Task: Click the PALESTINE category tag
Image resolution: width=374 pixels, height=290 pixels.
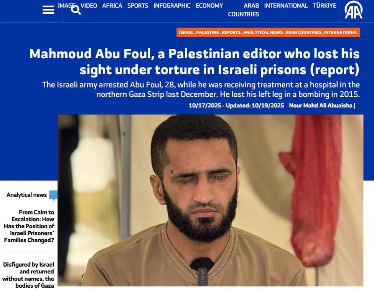Action: pyautogui.click(x=208, y=32)
